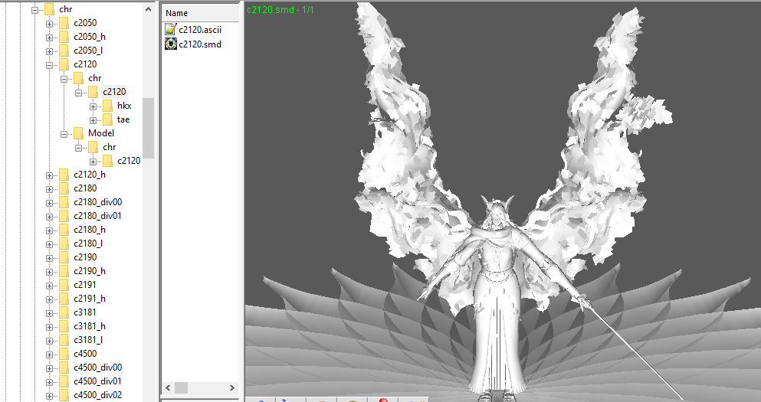Select the c4500_div02 tree folder

(x=97, y=395)
